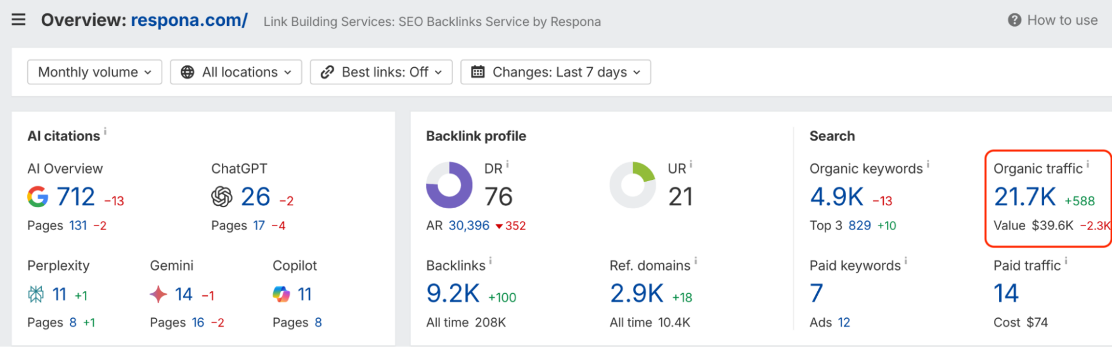Click the Google icon under AI Overview

click(38, 197)
